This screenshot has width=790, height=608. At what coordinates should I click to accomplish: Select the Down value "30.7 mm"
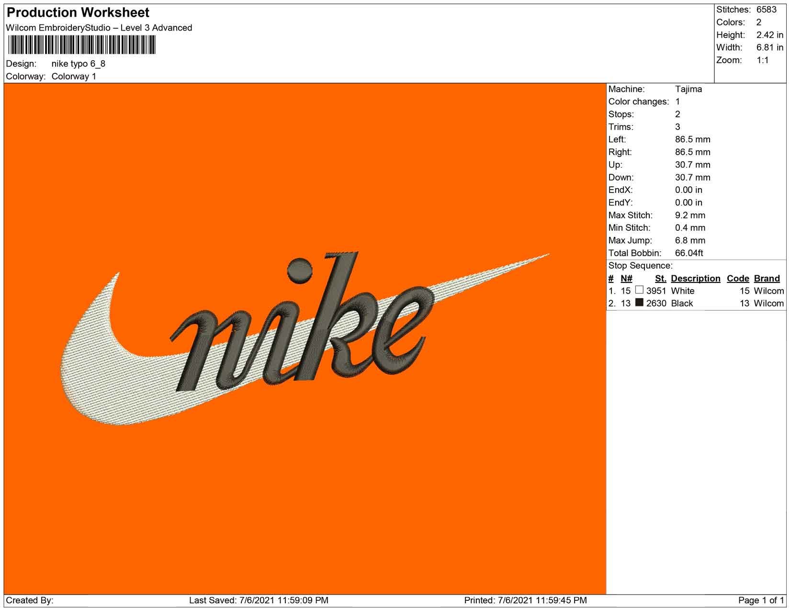[693, 177]
